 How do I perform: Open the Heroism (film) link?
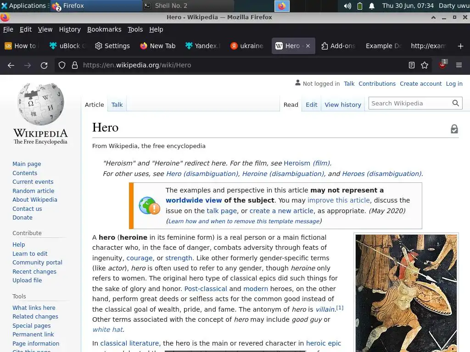coord(307,163)
